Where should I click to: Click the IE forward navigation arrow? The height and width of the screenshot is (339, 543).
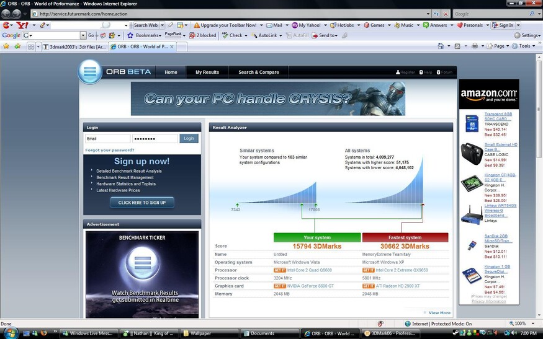tap(17, 14)
